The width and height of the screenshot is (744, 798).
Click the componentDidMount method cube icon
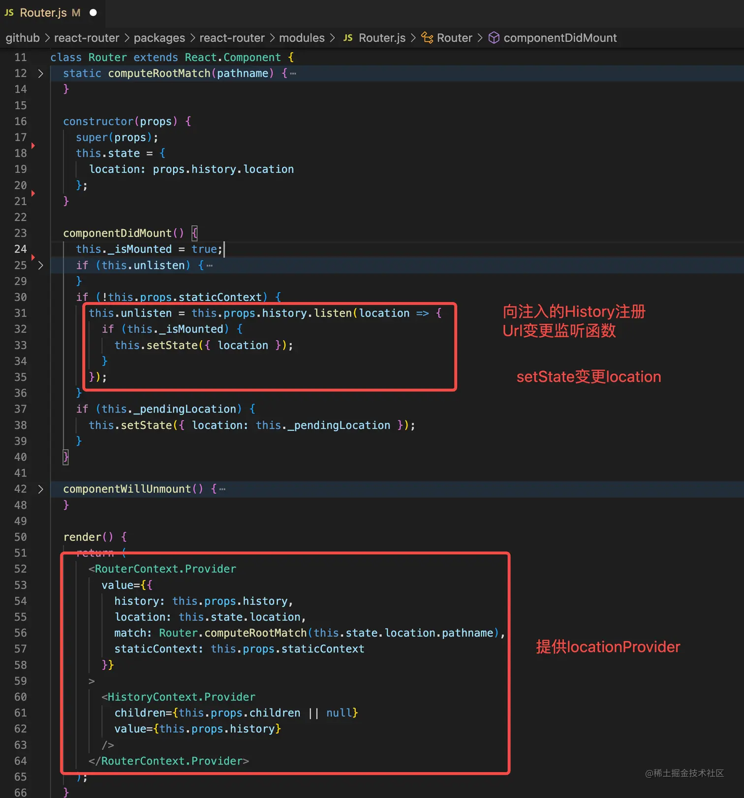click(494, 38)
